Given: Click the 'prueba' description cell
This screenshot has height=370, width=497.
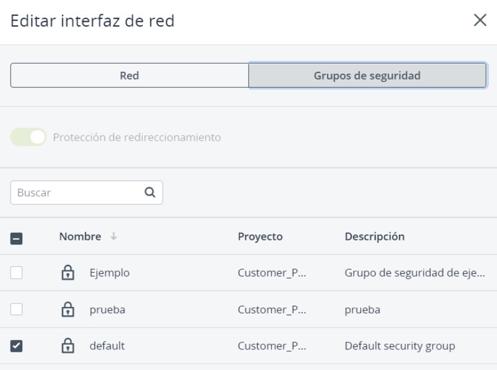Looking at the screenshot, I should pyautogui.click(x=363, y=309).
